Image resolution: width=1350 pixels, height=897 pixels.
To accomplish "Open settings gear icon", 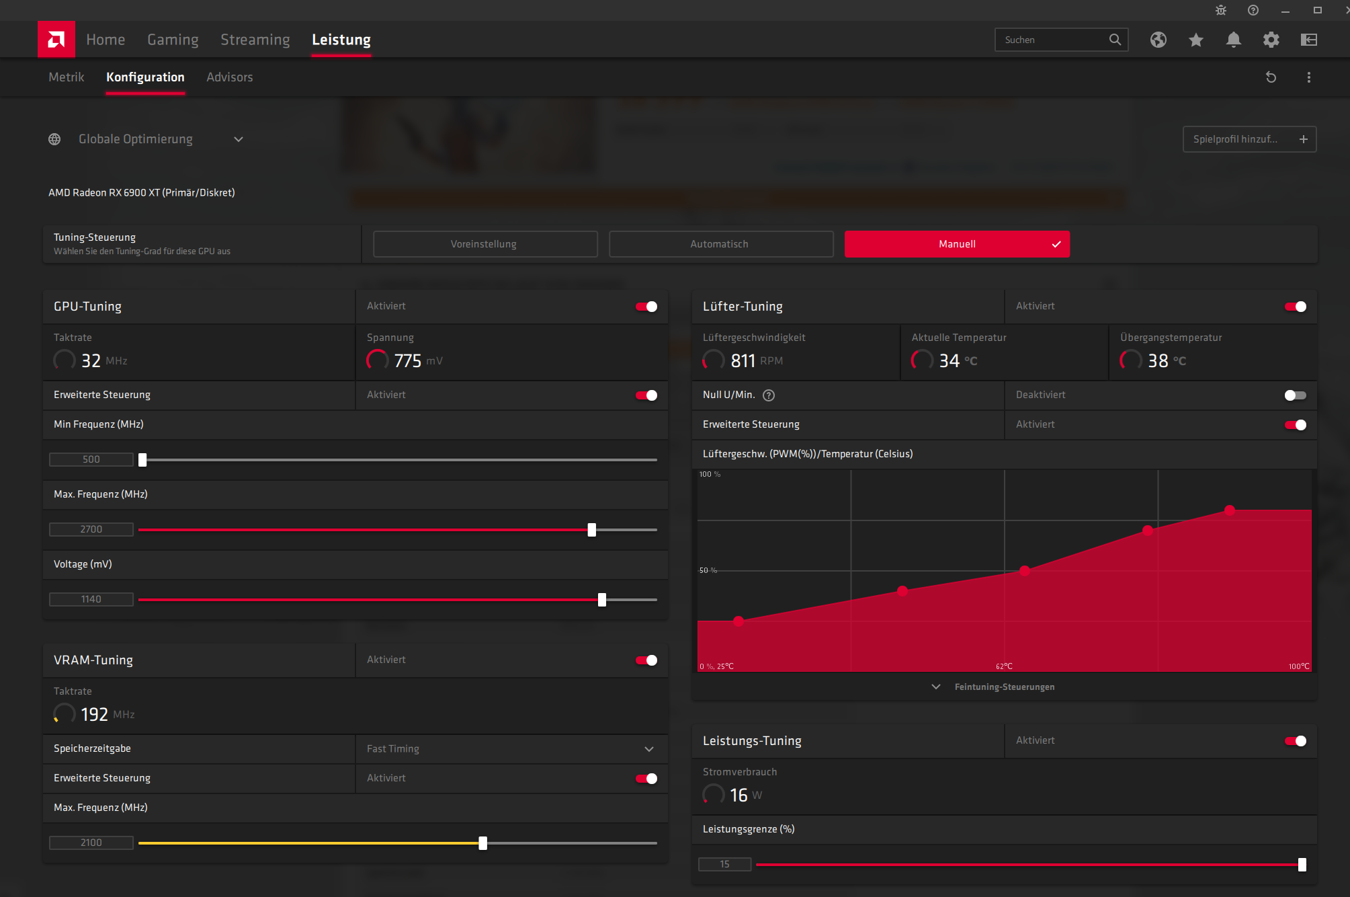I will (1271, 40).
